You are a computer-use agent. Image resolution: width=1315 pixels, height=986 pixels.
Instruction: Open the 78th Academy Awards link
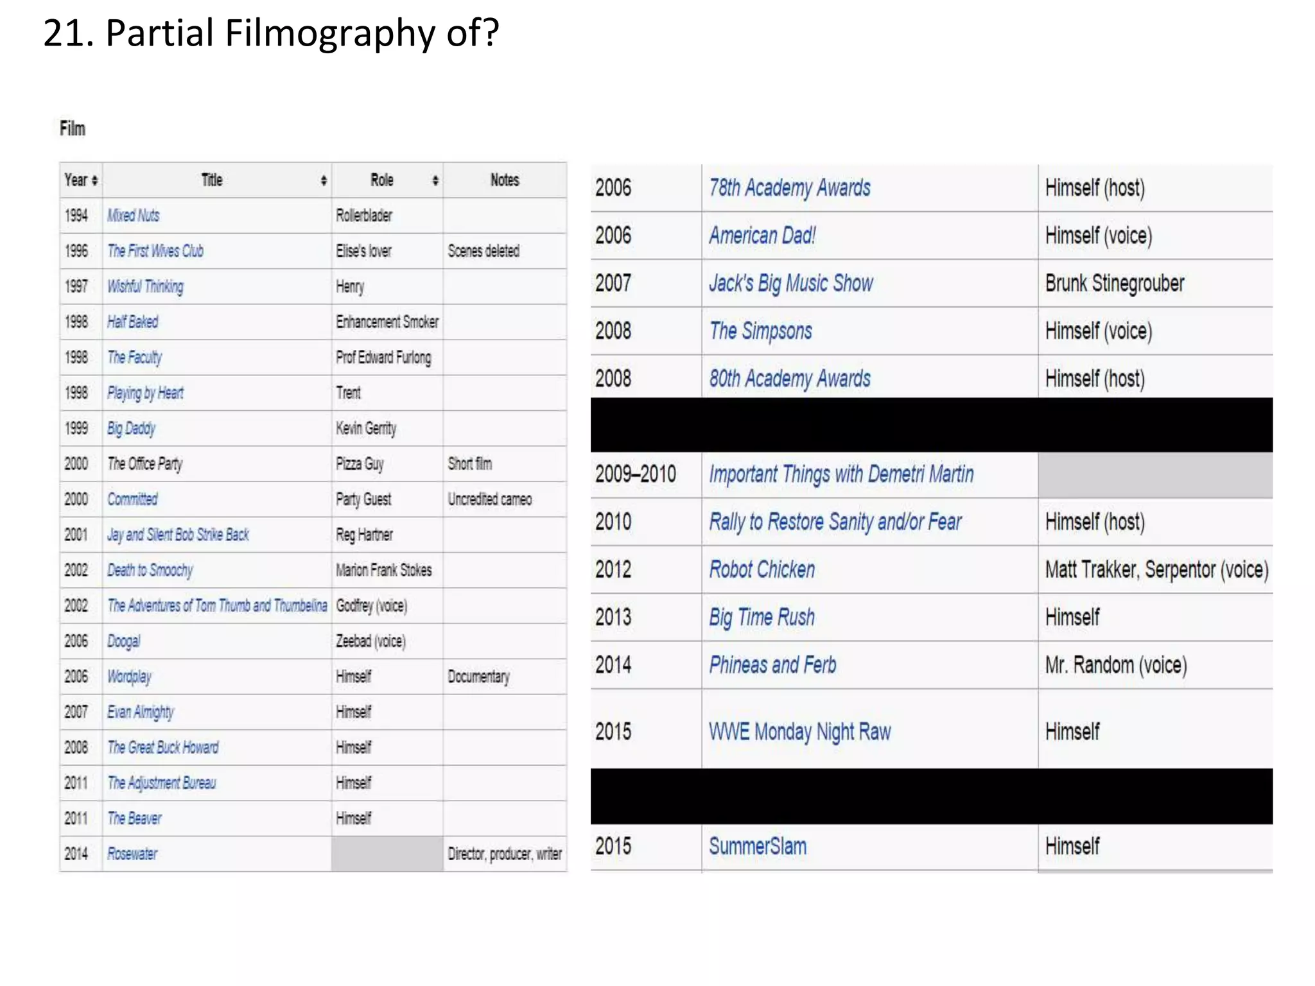(790, 188)
